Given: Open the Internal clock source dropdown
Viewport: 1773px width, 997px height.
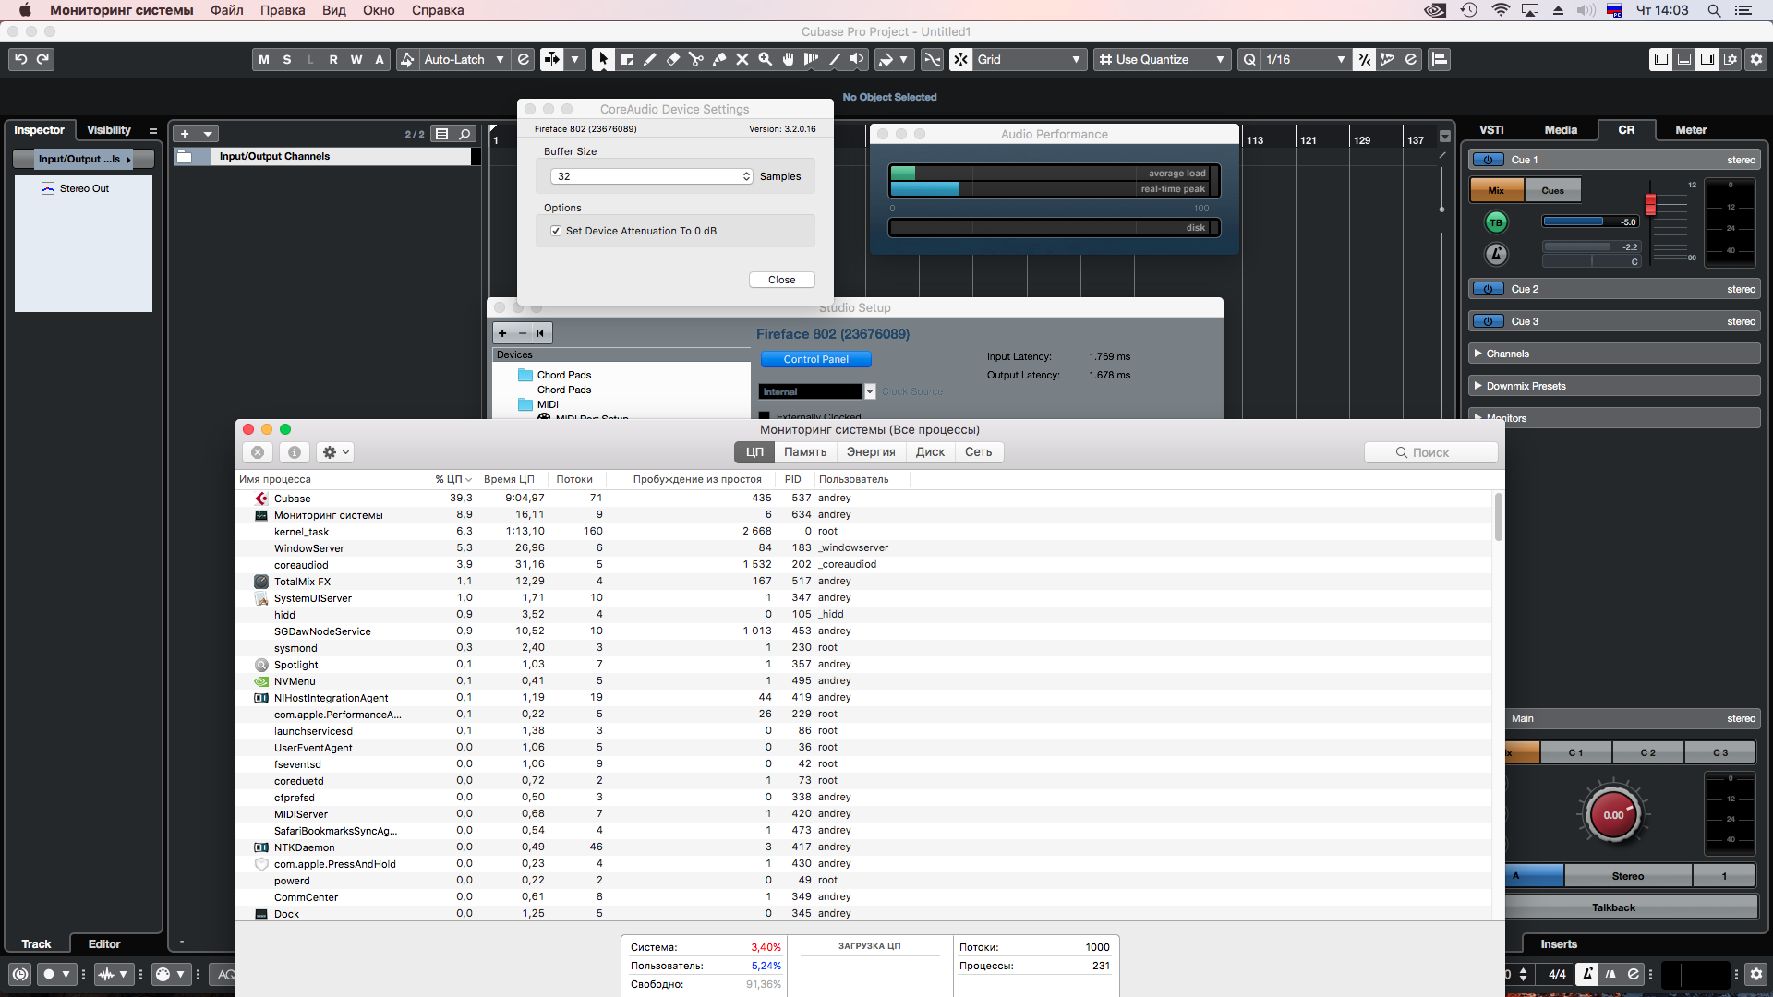Looking at the screenshot, I should 816,391.
